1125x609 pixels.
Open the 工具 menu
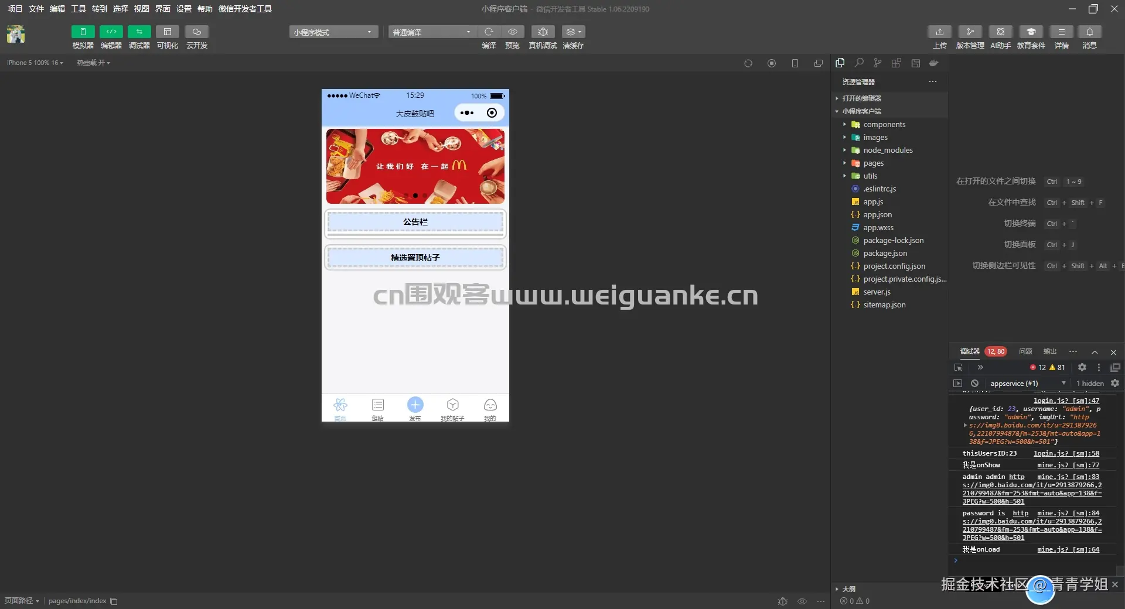click(x=78, y=9)
